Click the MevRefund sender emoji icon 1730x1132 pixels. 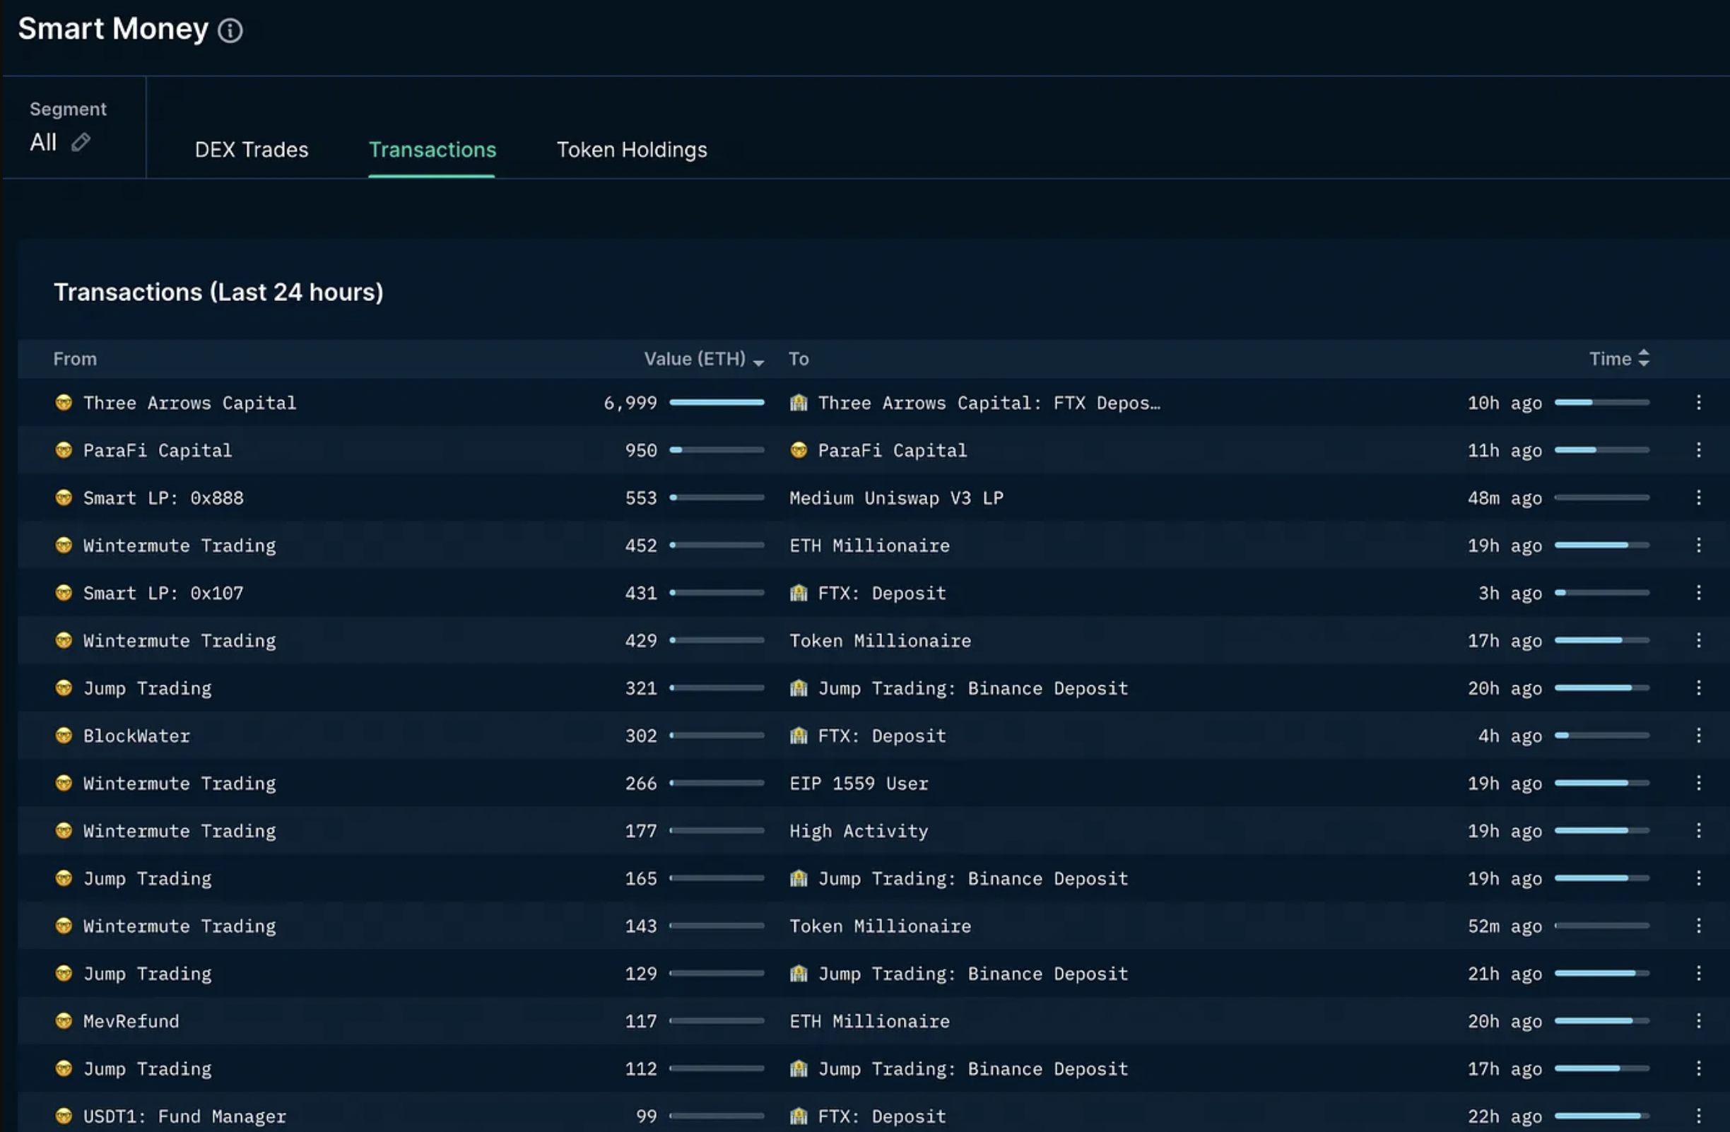click(64, 1021)
